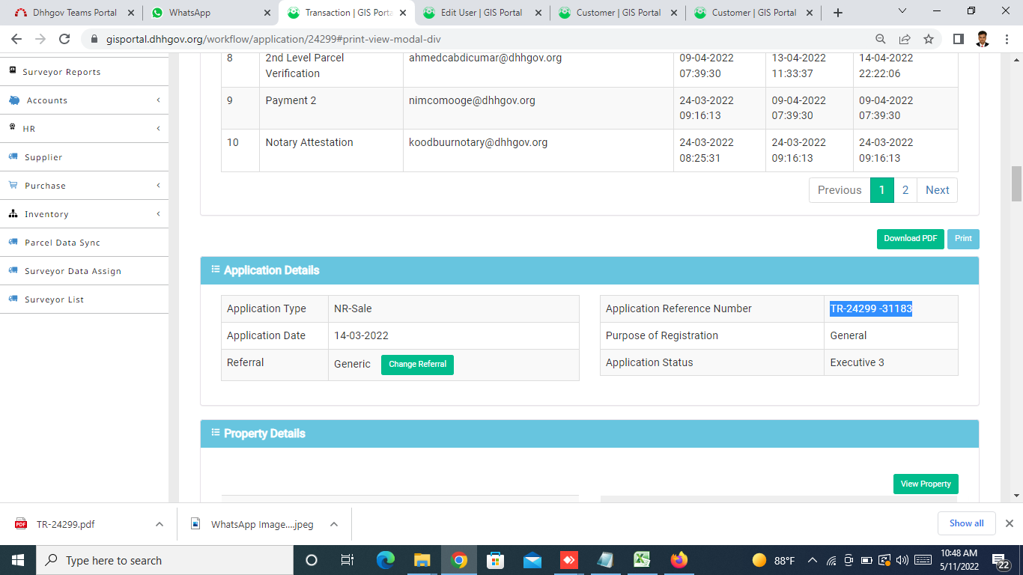Image resolution: width=1023 pixels, height=575 pixels.
Task: Close the Transaction GIS Portal tab
Action: coord(402,13)
